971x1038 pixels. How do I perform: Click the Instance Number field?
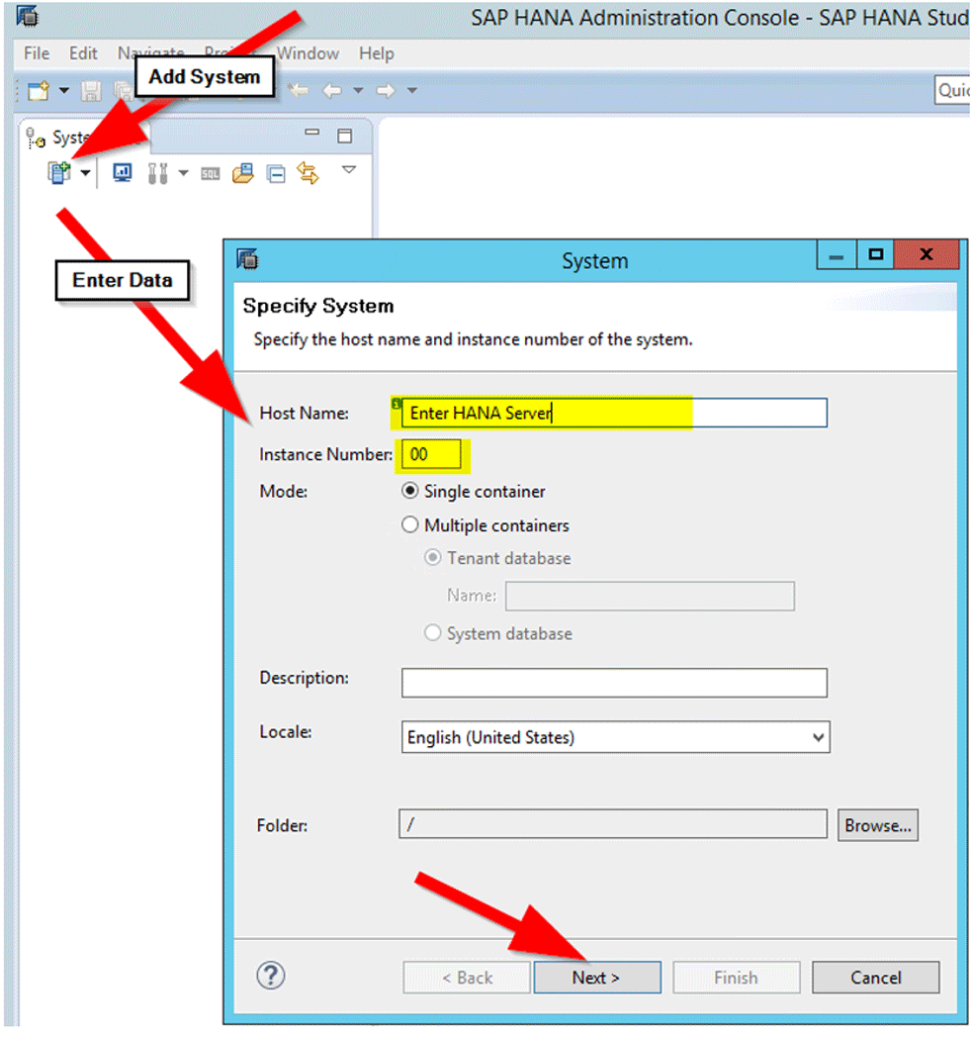(x=431, y=455)
